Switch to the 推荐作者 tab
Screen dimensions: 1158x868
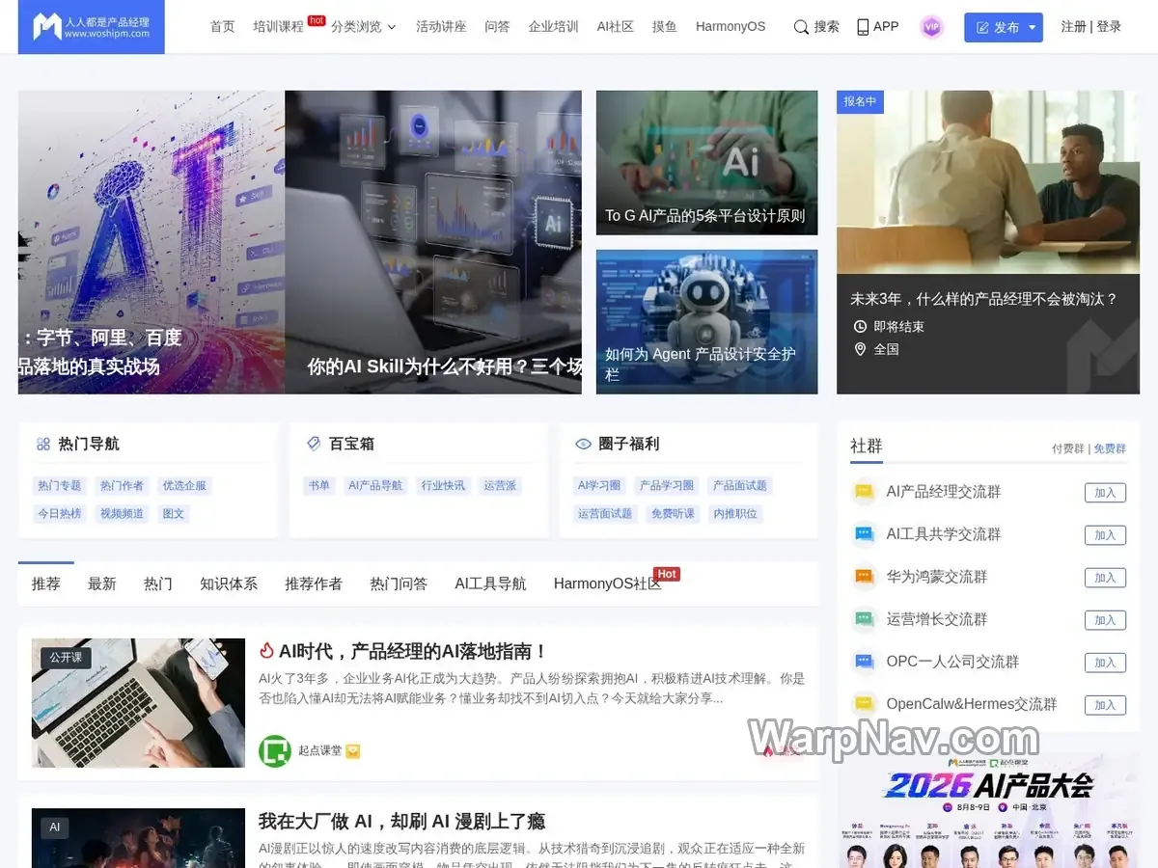(314, 583)
